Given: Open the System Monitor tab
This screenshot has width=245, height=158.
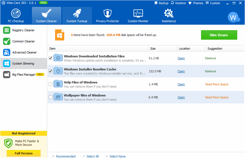Looking at the screenshot, I should (138, 16).
